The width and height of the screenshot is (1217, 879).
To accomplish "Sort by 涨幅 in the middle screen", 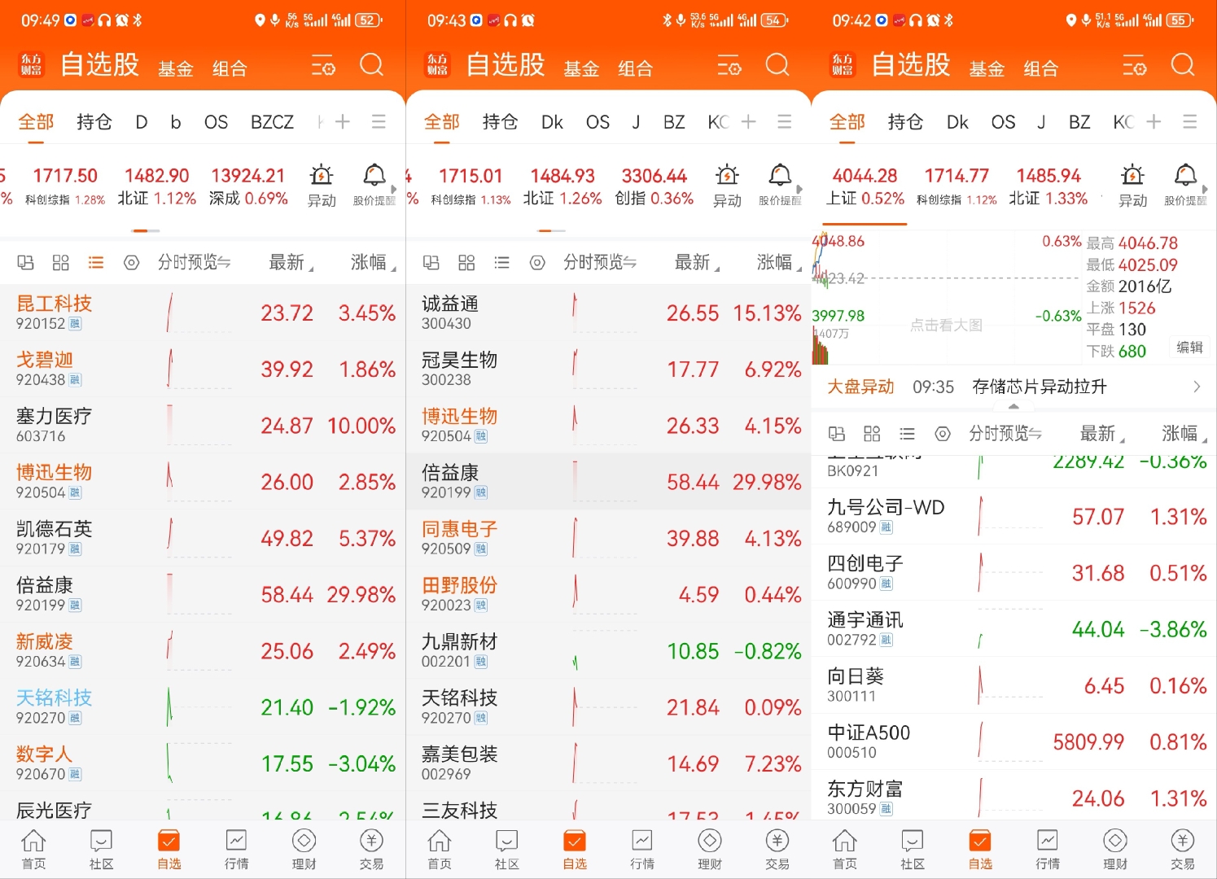I will (779, 262).
